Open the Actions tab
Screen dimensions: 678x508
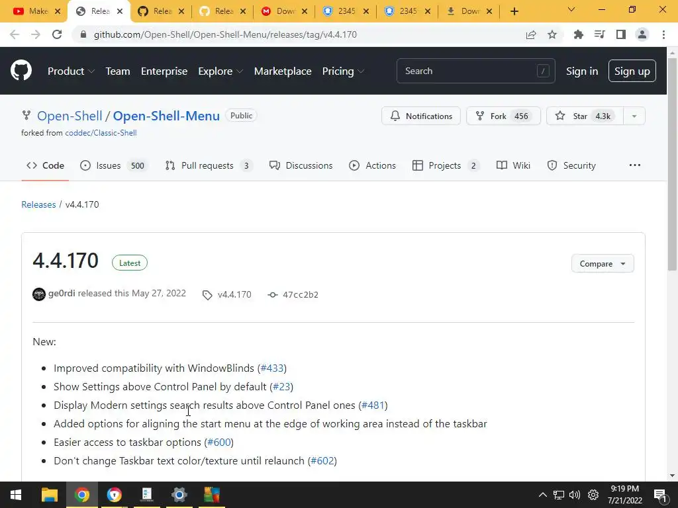pos(372,165)
